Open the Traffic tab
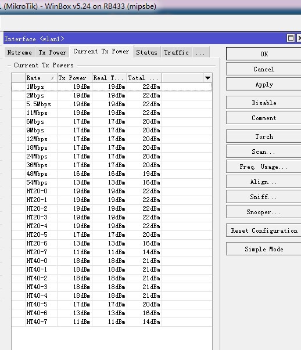Viewport: 301px width, 350px height. click(177, 52)
